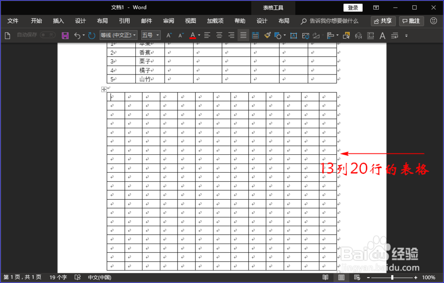This screenshot has width=444, height=283.
Task: Expand the font color dropdown arrow
Action: click(199, 35)
